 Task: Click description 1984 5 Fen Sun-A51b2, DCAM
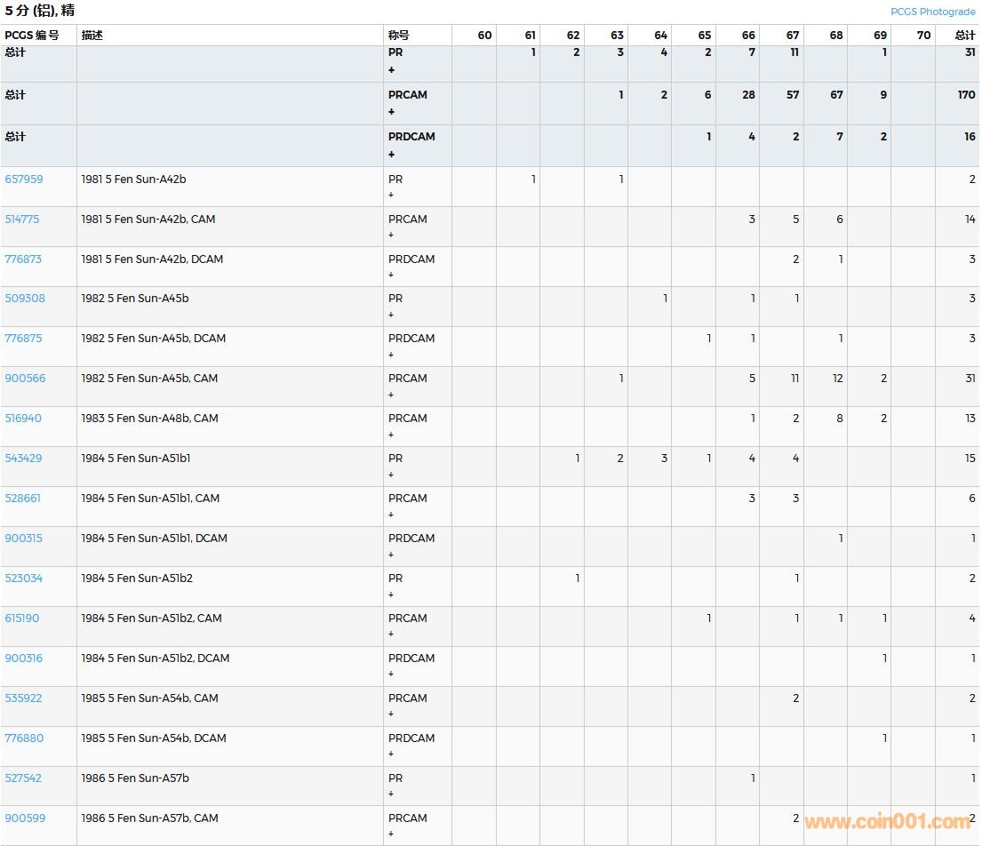[155, 658]
